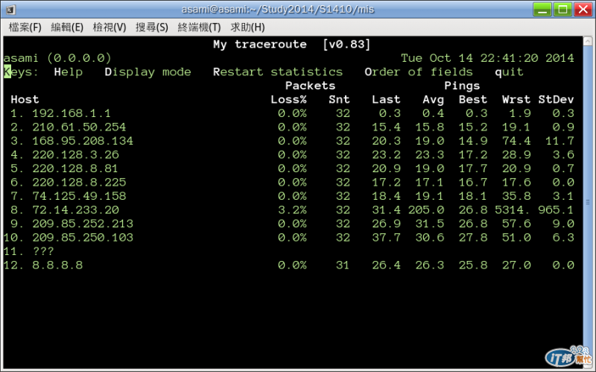Viewport: 596px width, 372px height.
Task: Click the scrollbar up arrow
Action: tap(588, 41)
